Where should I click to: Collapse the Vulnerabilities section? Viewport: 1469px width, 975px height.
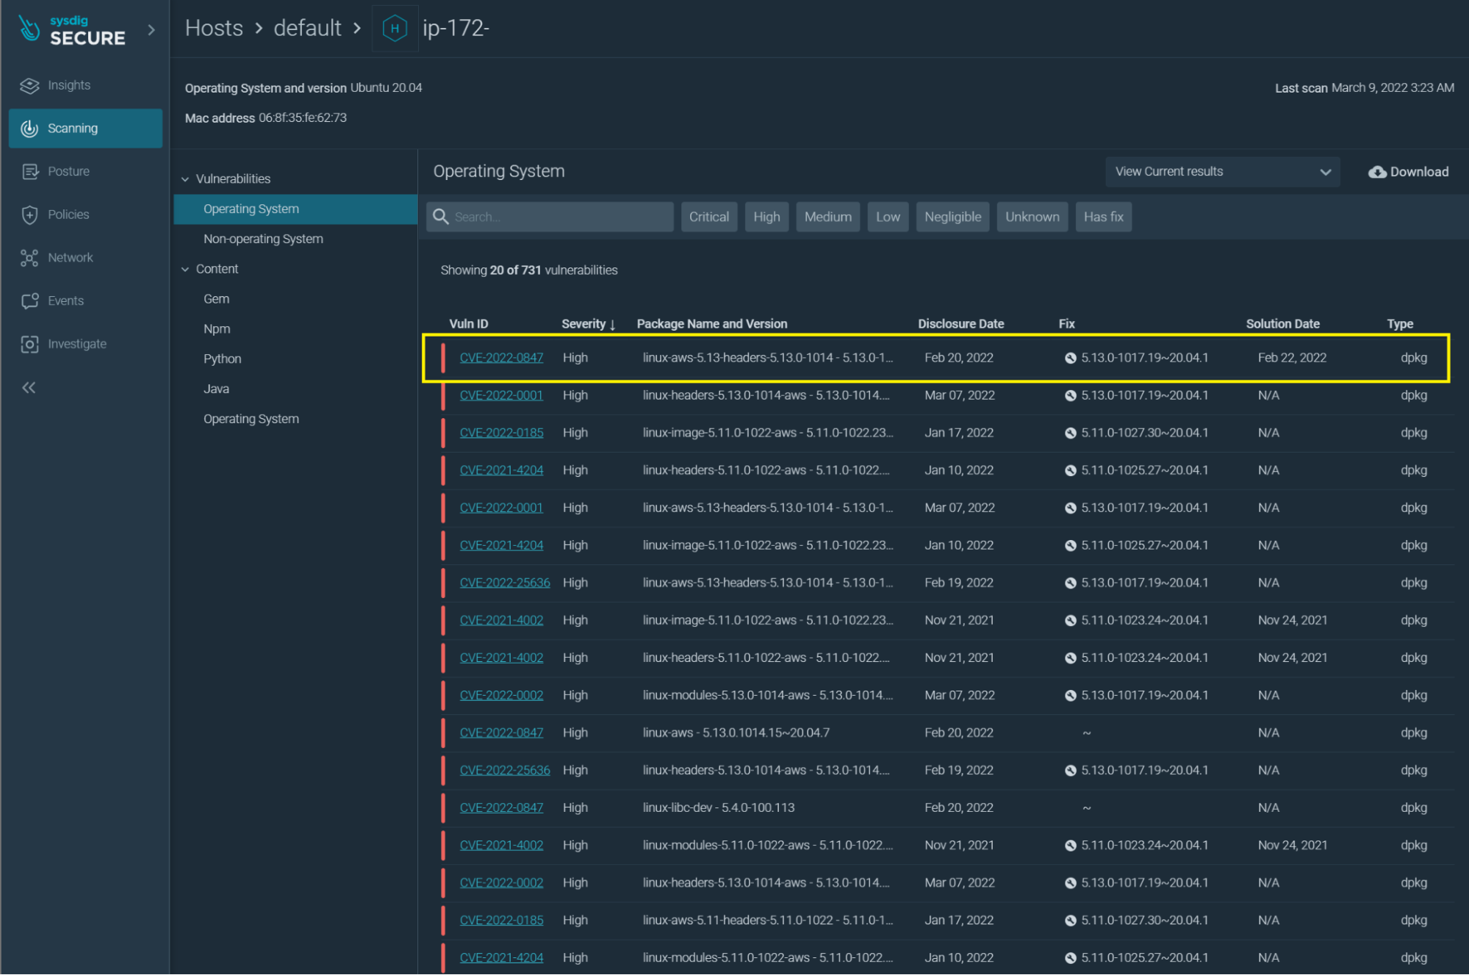tap(185, 178)
